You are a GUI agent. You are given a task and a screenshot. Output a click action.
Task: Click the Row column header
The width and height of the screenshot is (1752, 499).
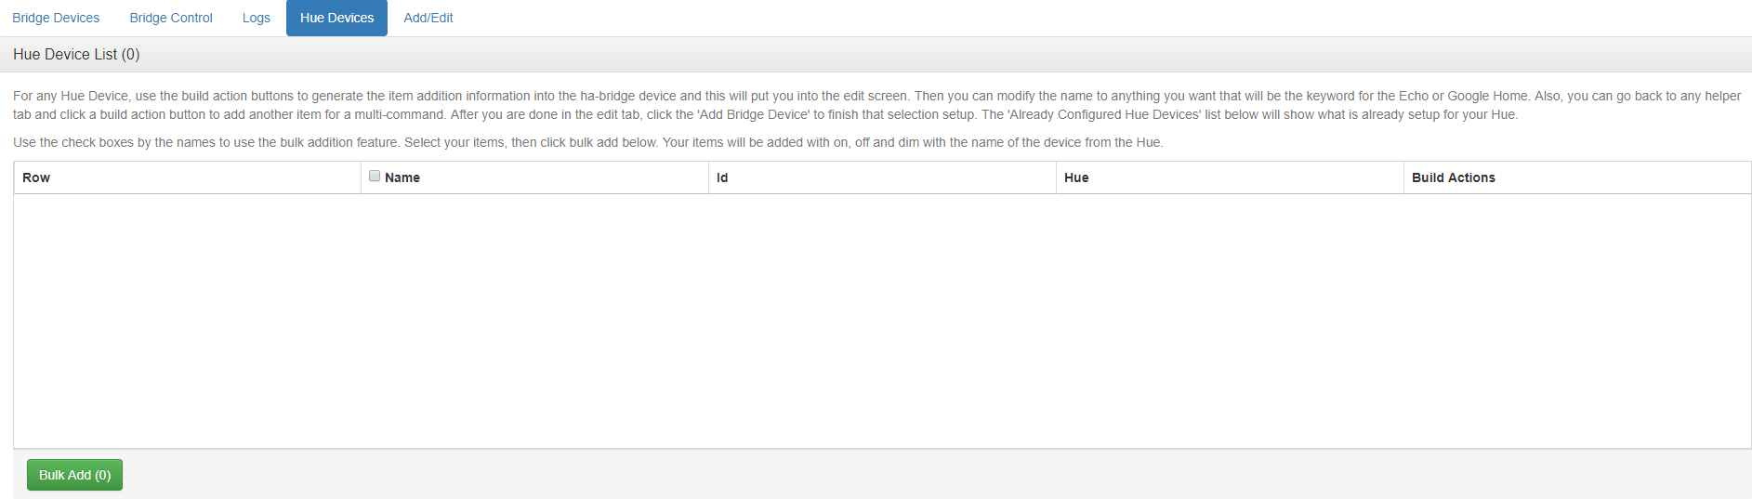[36, 177]
